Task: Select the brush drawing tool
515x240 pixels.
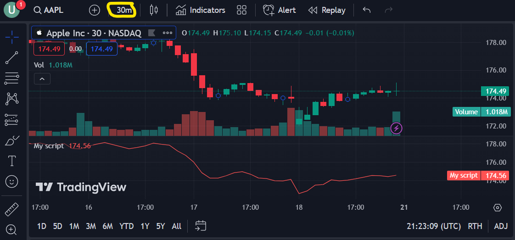Action: 12,140
